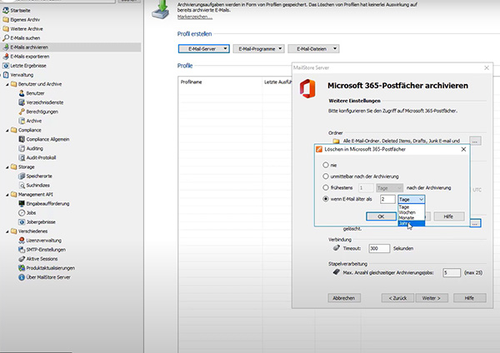Choose the 'frühestens' radio button

[x=326, y=188]
